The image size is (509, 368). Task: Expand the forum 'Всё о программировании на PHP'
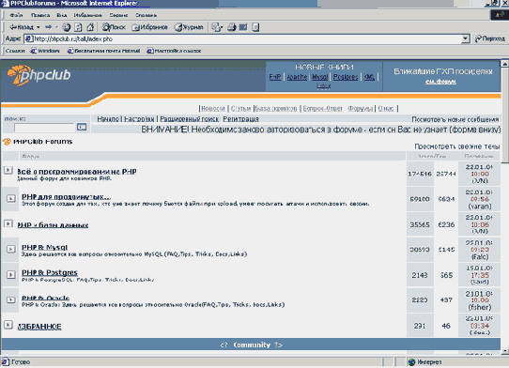pyautogui.click(x=8, y=170)
